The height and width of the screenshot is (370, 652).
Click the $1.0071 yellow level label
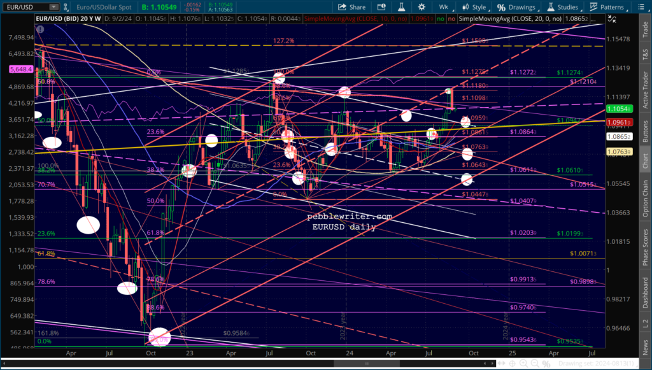pyautogui.click(x=583, y=253)
